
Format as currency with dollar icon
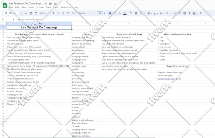(x=54, y=13)
